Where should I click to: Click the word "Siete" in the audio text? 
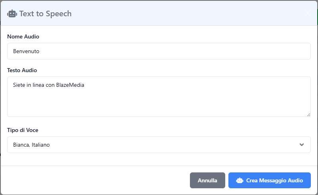coord(19,85)
